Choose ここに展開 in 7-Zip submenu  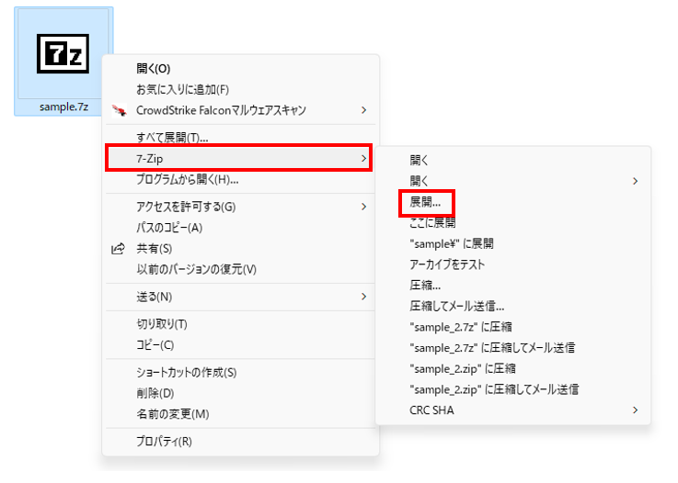coord(513,223)
